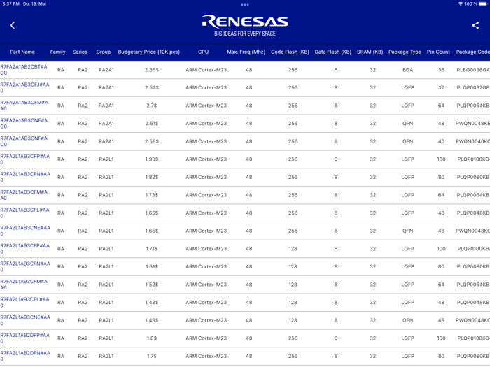Open part R7FA2L1AB2DFN#AA0
Viewport: 490px width, 367px height.
[x=25, y=356]
